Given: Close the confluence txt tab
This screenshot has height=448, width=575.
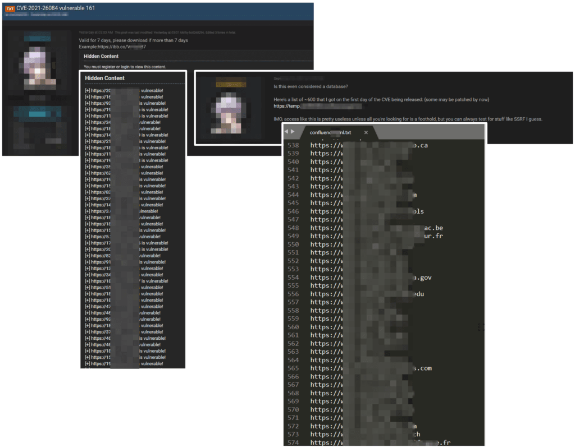Looking at the screenshot, I should [366, 133].
